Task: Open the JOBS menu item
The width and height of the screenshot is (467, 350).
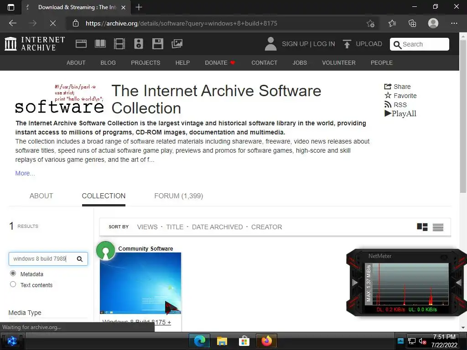Action: point(299,63)
